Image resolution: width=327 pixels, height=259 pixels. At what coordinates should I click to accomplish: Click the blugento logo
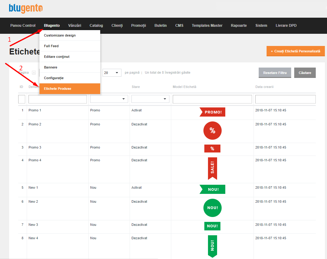pos(26,8)
